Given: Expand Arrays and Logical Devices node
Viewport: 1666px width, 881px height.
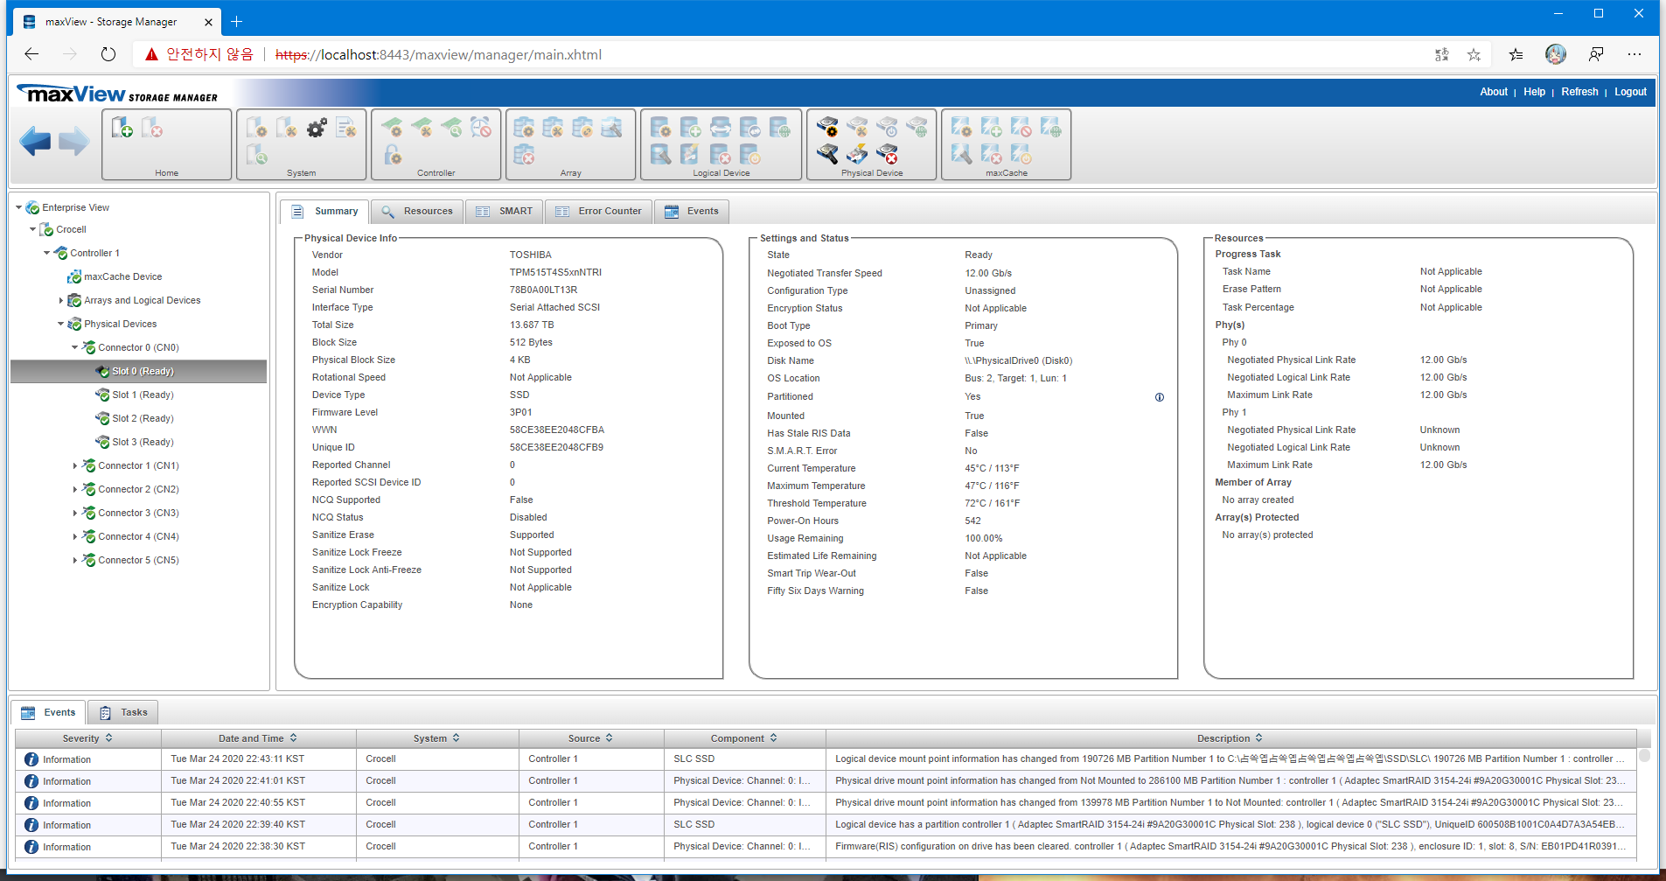Looking at the screenshot, I should 60,300.
